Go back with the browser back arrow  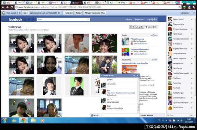(x=3, y=7)
